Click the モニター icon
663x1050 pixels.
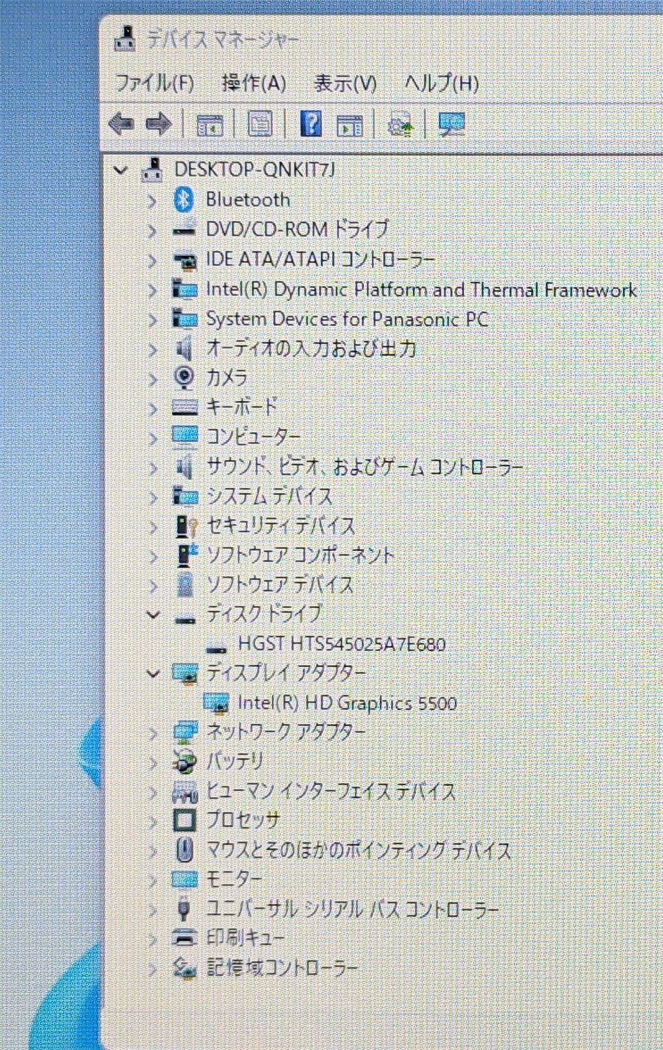184,880
